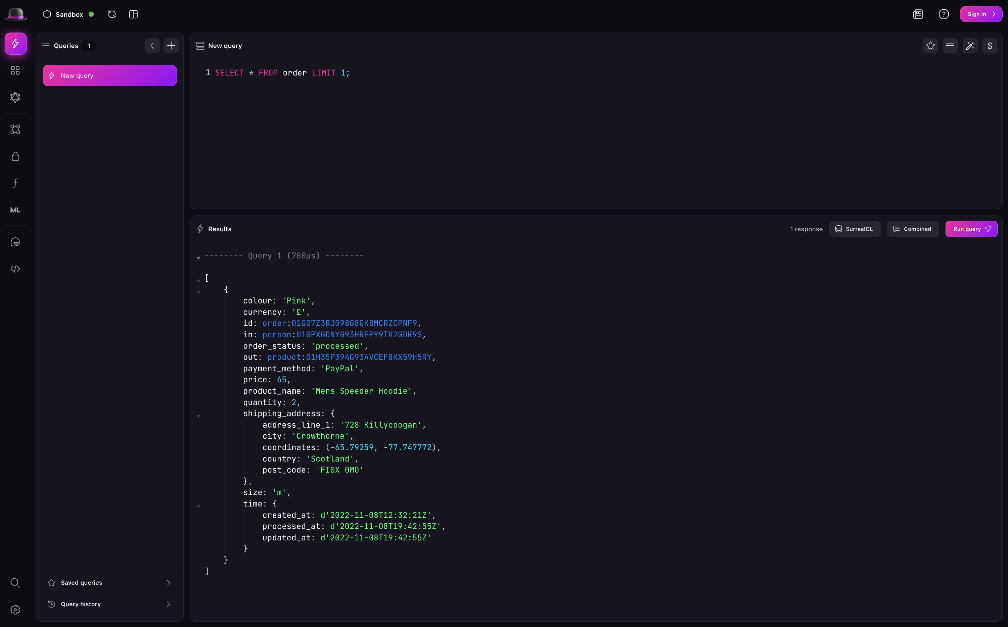The height and width of the screenshot is (627, 1008).
Task: Open the Explorer view in sidebar
Action: point(15,70)
